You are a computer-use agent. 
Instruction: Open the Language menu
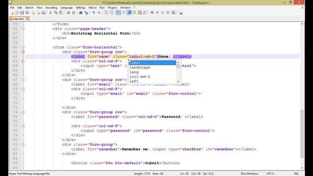(x=67, y=8)
